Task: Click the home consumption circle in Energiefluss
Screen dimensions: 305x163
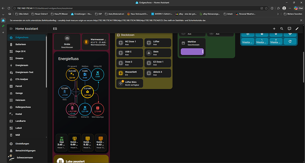Action: 88,92
